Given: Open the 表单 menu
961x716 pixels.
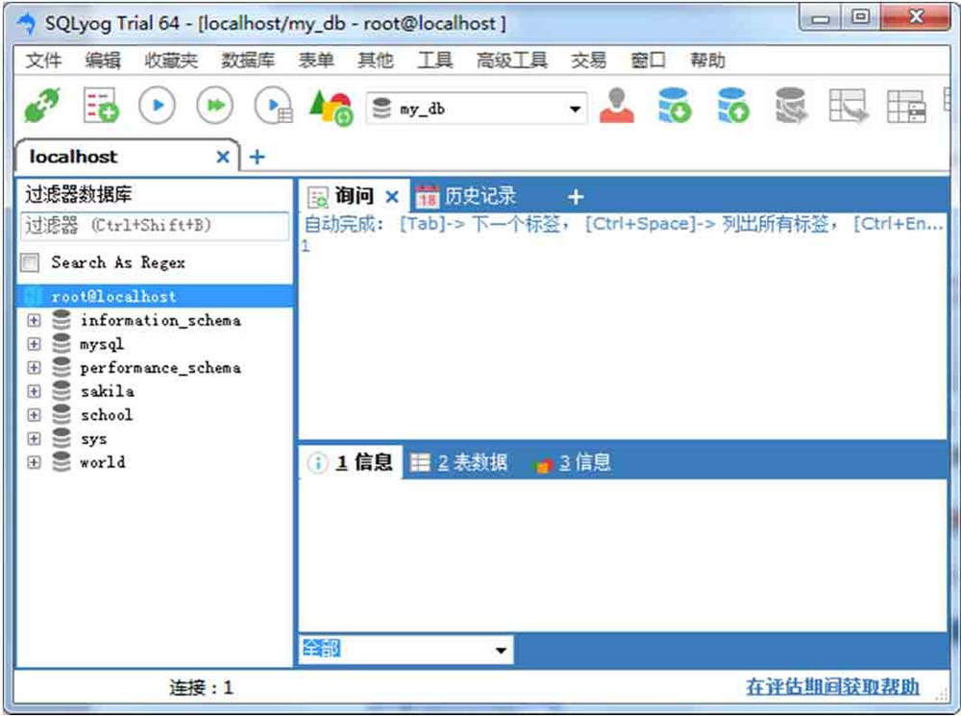Looking at the screenshot, I should (x=316, y=61).
